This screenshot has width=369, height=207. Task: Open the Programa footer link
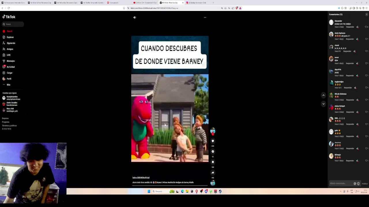[x=6, y=122]
